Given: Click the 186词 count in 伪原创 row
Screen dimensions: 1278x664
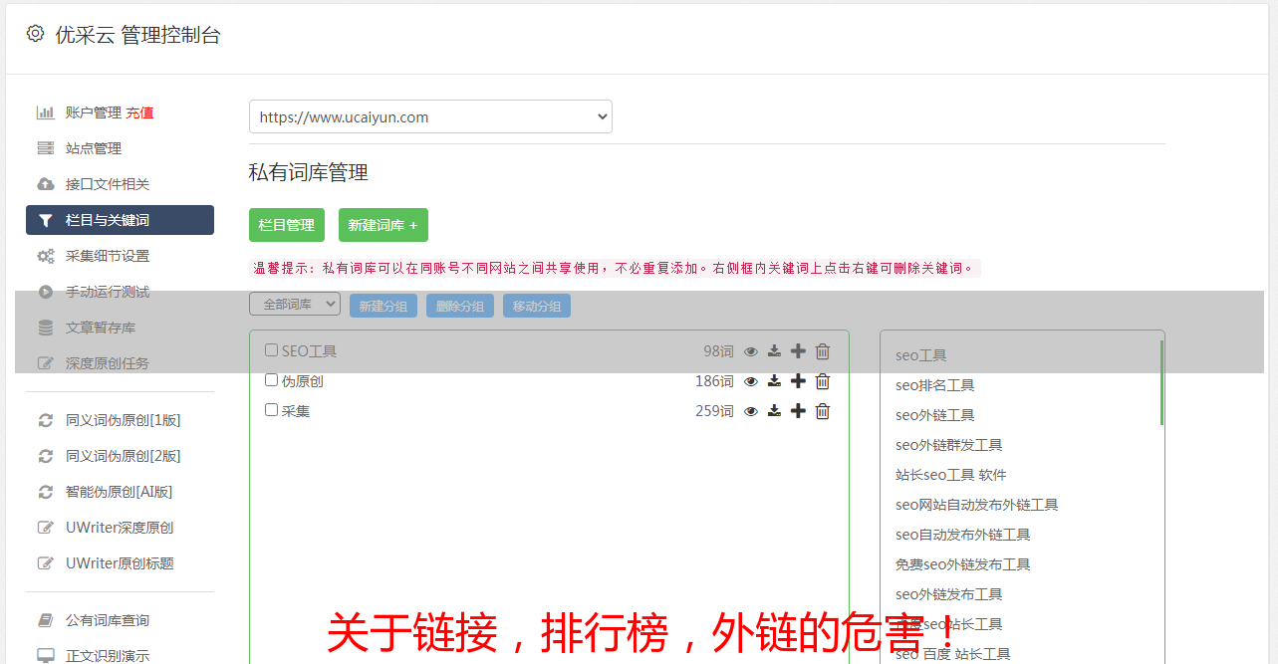Looking at the screenshot, I should point(714,381).
